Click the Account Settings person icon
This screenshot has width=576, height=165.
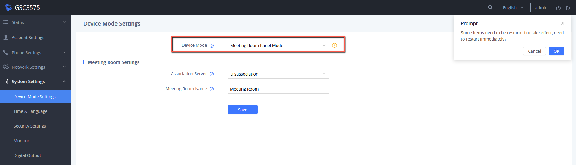click(x=6, y=37)
